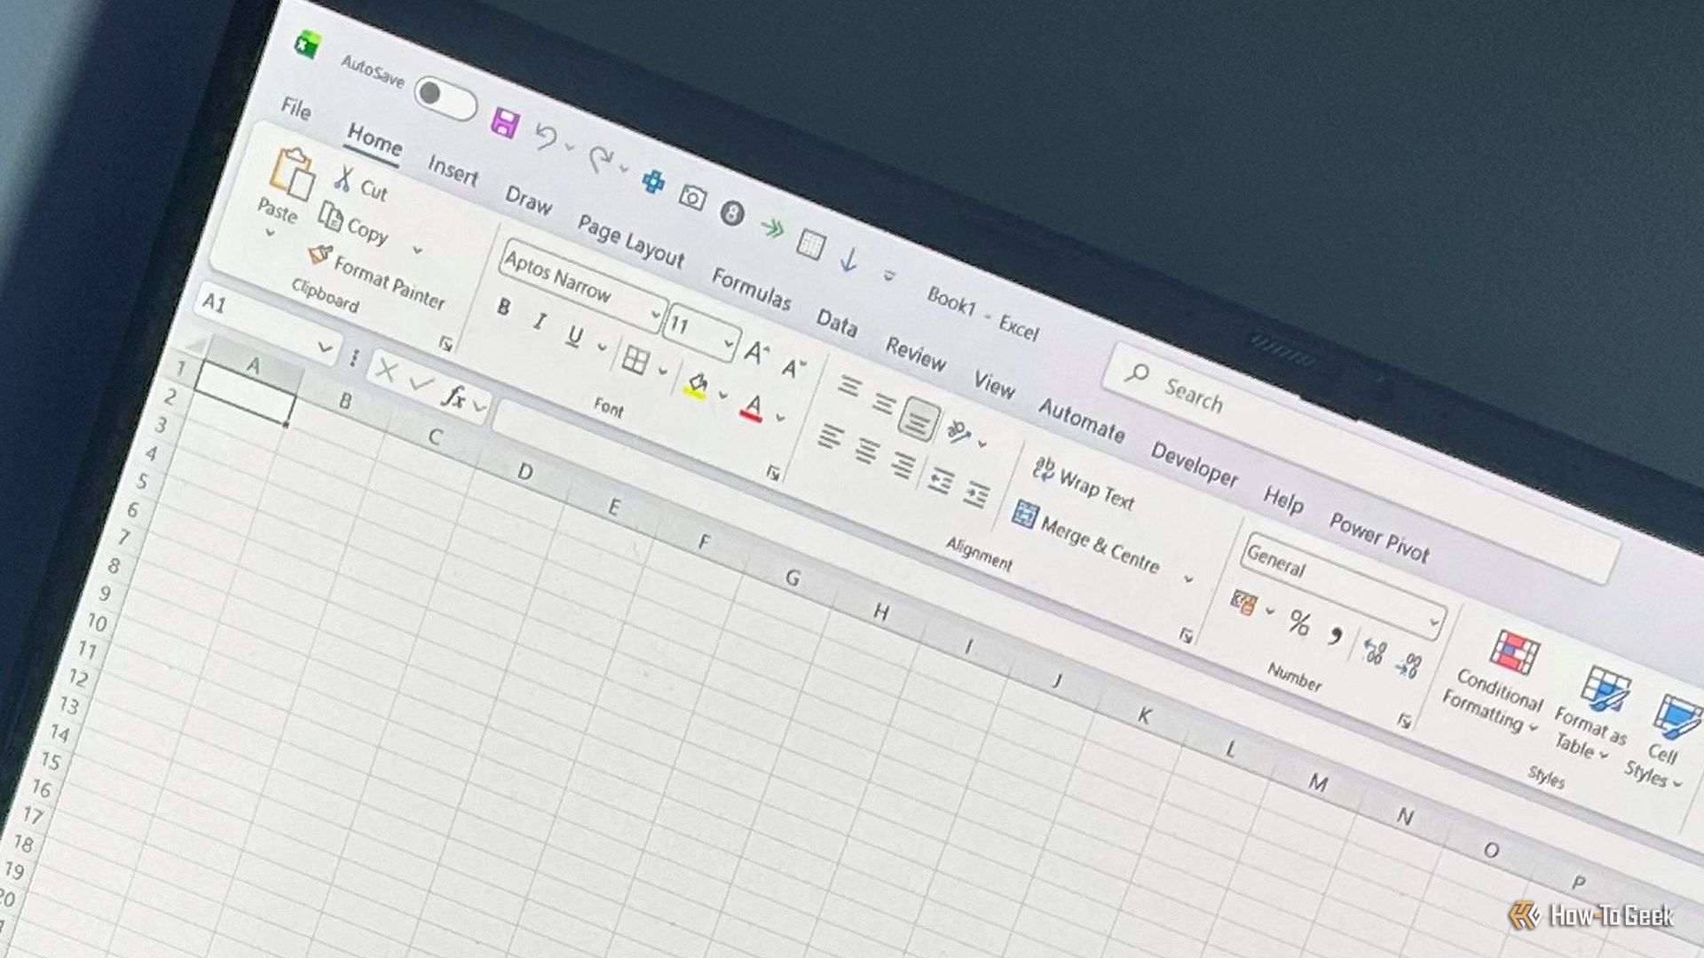Open the File menu
Image resolution: width=1704 pixels, height=958 pixels.
tap(296, 109)
